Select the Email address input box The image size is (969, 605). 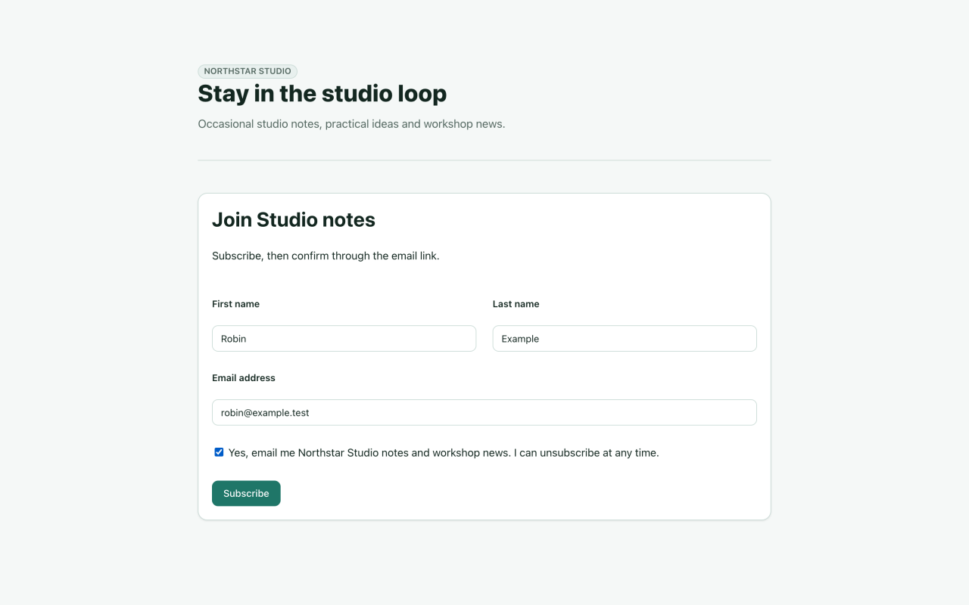(484, 413)
